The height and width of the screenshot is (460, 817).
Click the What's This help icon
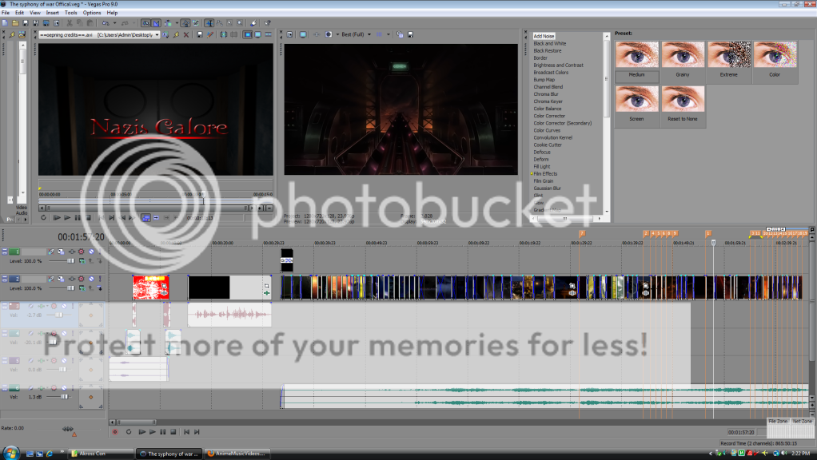pos(267,23)
